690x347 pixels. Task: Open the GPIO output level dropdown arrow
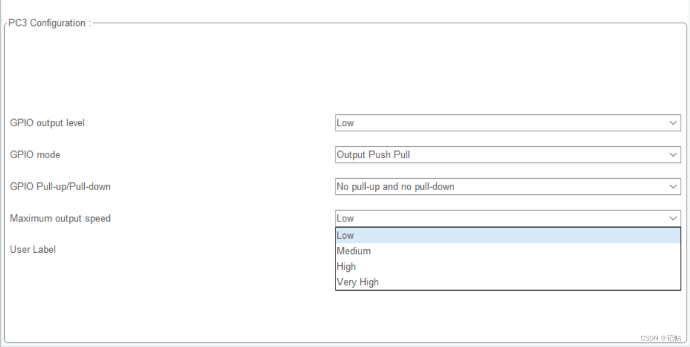[673, 123]
